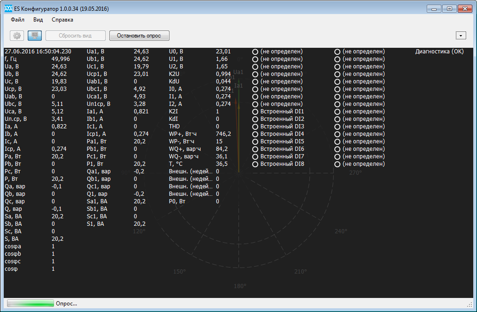Click the monitor view toolbar icon
Viewport: 477px width, 312px height.
coord(35,36)
